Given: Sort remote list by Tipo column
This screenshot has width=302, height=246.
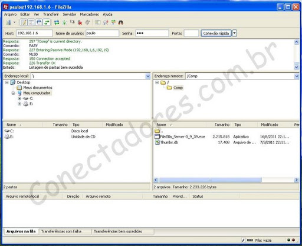Looking at the screenshot, I should [245, 125].
